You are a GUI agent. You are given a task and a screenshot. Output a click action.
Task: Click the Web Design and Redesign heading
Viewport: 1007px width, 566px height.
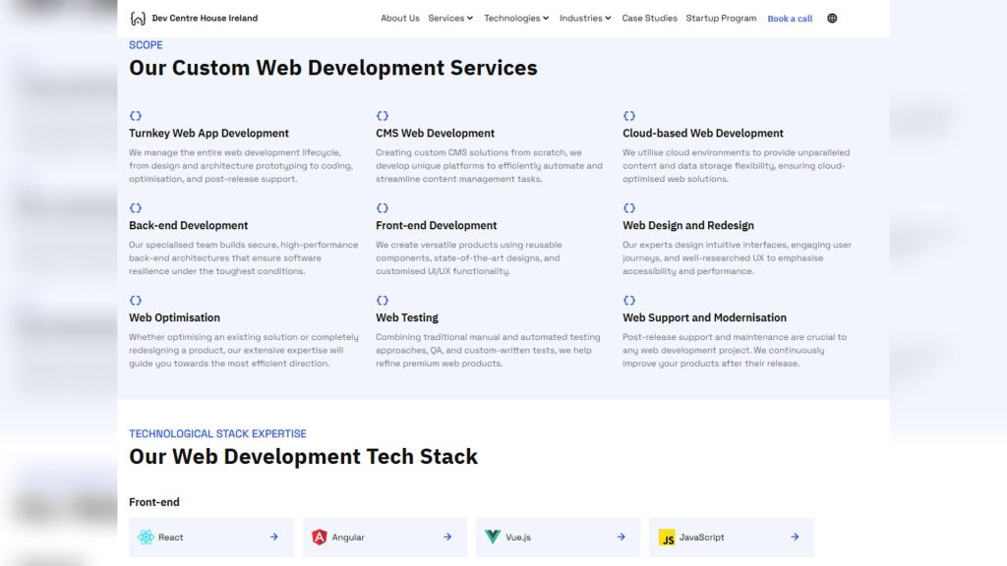pyautogui.click(x=687, y=225)
